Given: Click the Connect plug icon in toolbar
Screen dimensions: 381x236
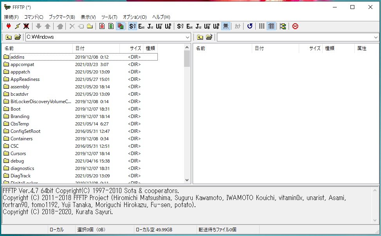Looking at the screenshot, I should click(8, 26).
